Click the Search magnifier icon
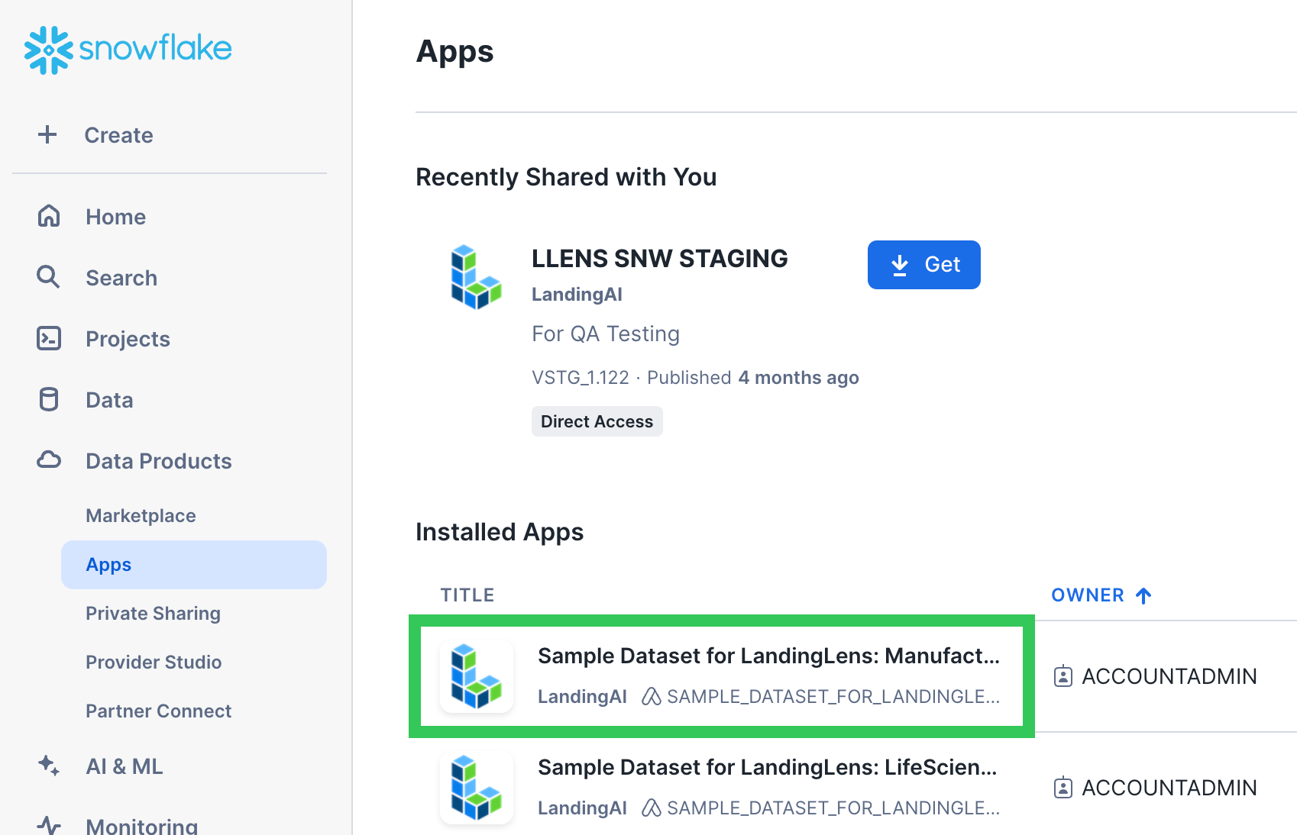Image resolution: width=1297 pixels, height=835 pixels. tap(48, 277)
